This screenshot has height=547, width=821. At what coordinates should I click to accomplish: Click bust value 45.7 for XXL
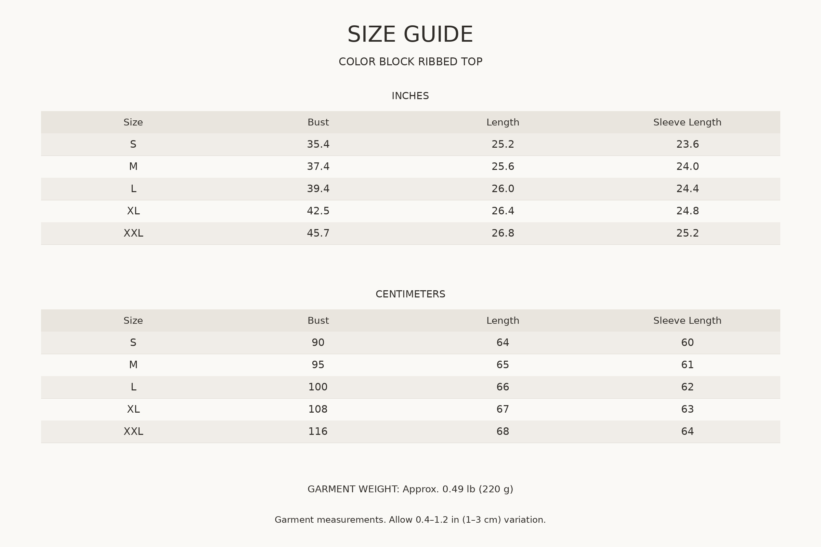(318, 233)
